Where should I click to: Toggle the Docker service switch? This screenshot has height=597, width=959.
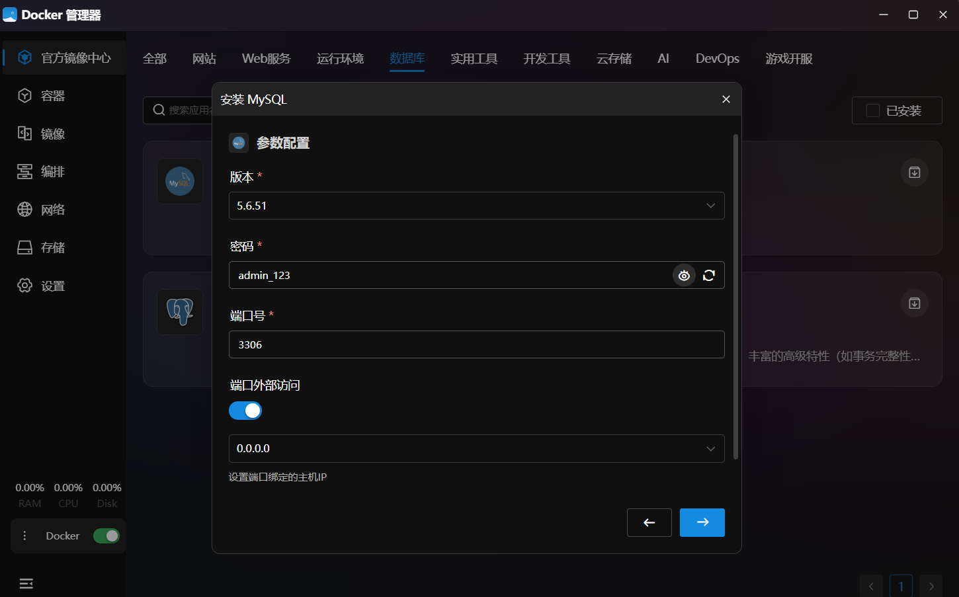click(x=106, y=536)
